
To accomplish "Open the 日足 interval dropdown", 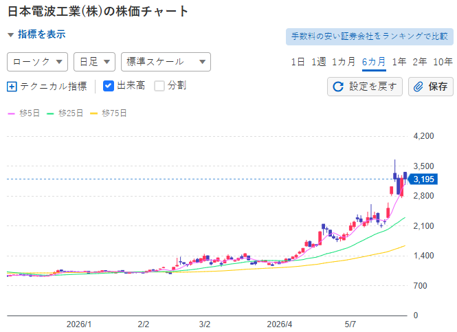I will (94, 62).
